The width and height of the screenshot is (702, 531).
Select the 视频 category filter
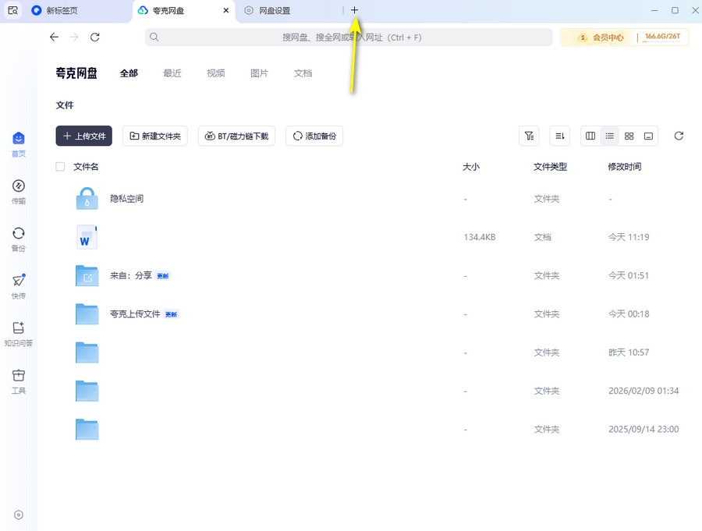click(215, 73)
